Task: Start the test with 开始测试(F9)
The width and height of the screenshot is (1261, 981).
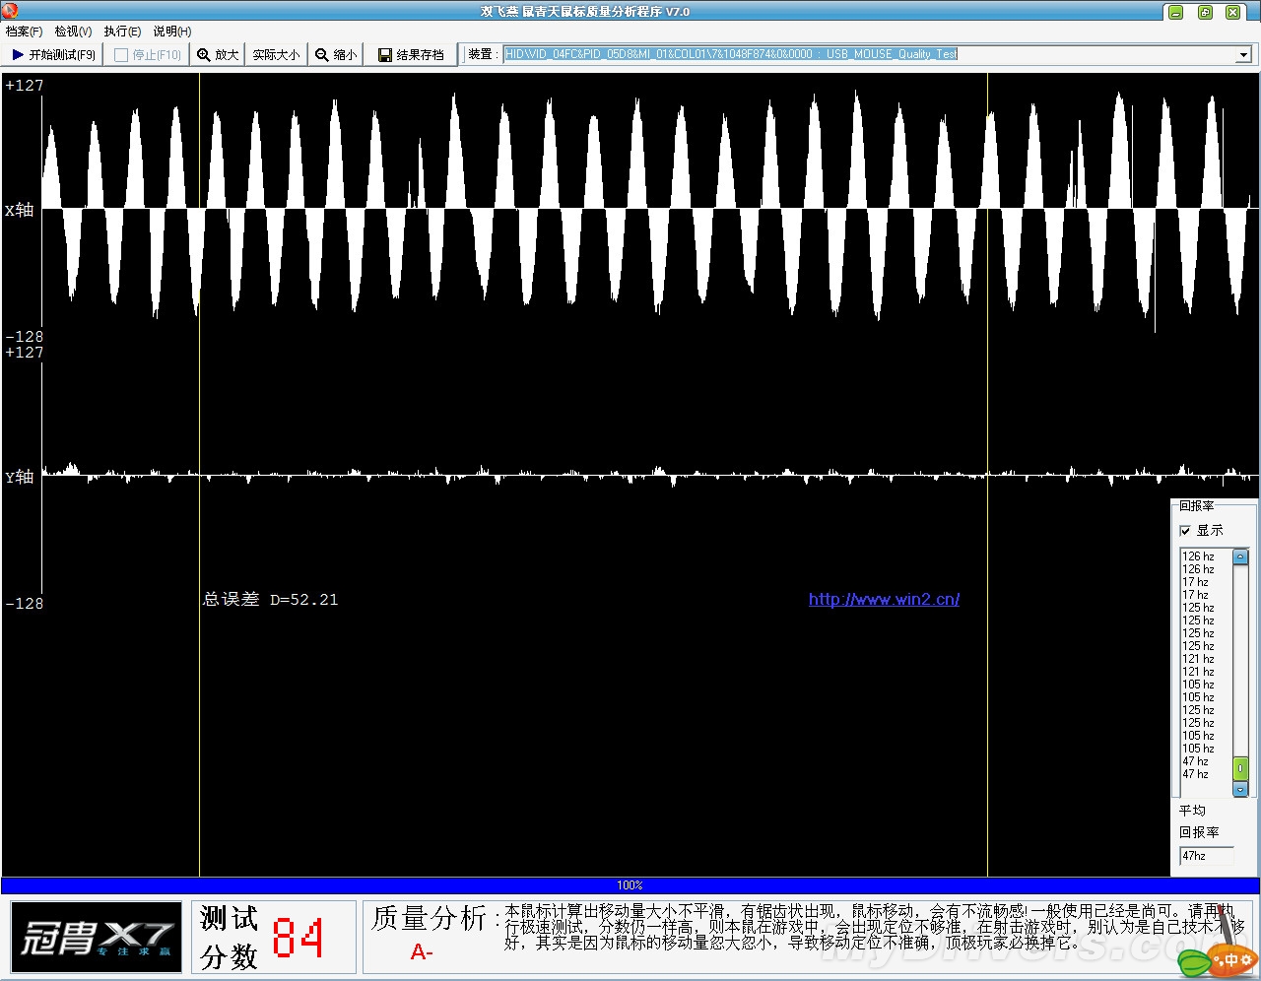Action: click(54, 55)
